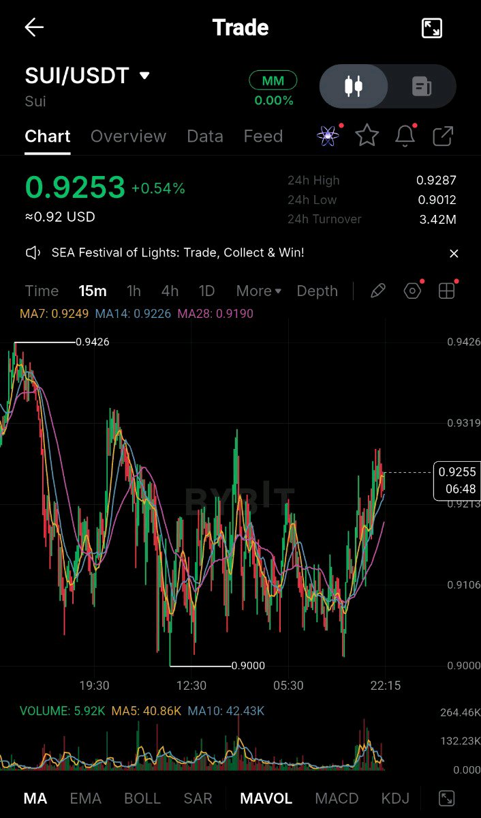Enable the KDJ sub-indicator
This screenshot has height=818, width=481.
tap(395, 798)
